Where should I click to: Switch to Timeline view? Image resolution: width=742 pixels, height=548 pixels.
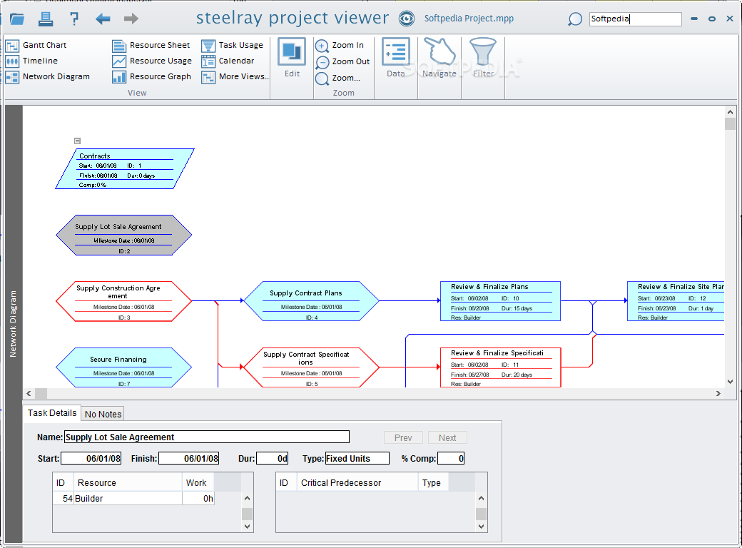(31, 61)
